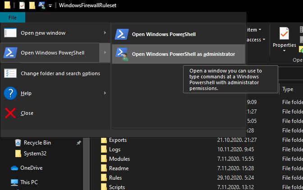Click PowerShell icon in left menu
The height and width of the screenshot is (190, 303).
click(x=10, y=53)
